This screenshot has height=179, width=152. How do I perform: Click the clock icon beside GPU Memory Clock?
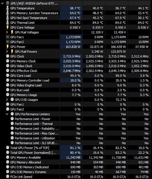click(x=8, y=61)
